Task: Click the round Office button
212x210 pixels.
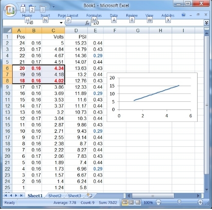Action: coord(10,10)
